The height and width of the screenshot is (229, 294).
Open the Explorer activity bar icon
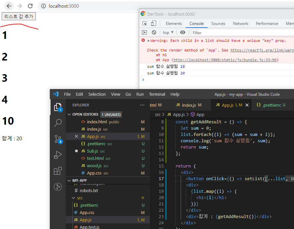(x=58, y=107)
